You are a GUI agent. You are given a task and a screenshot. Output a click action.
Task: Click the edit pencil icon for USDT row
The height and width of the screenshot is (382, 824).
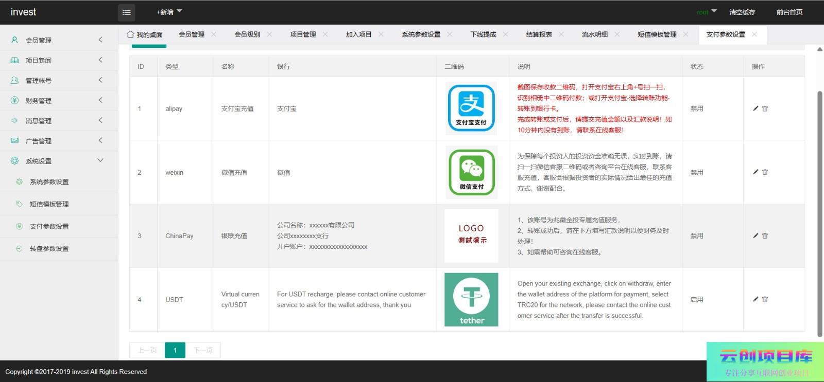tap(756, 299)
